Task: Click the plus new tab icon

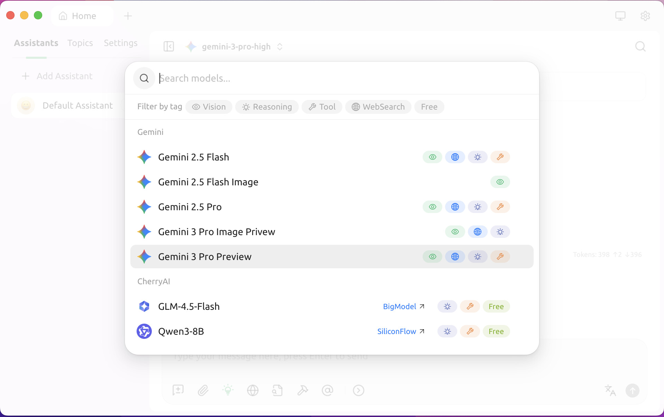Action: pyautogui.click(x=128, y=16)
